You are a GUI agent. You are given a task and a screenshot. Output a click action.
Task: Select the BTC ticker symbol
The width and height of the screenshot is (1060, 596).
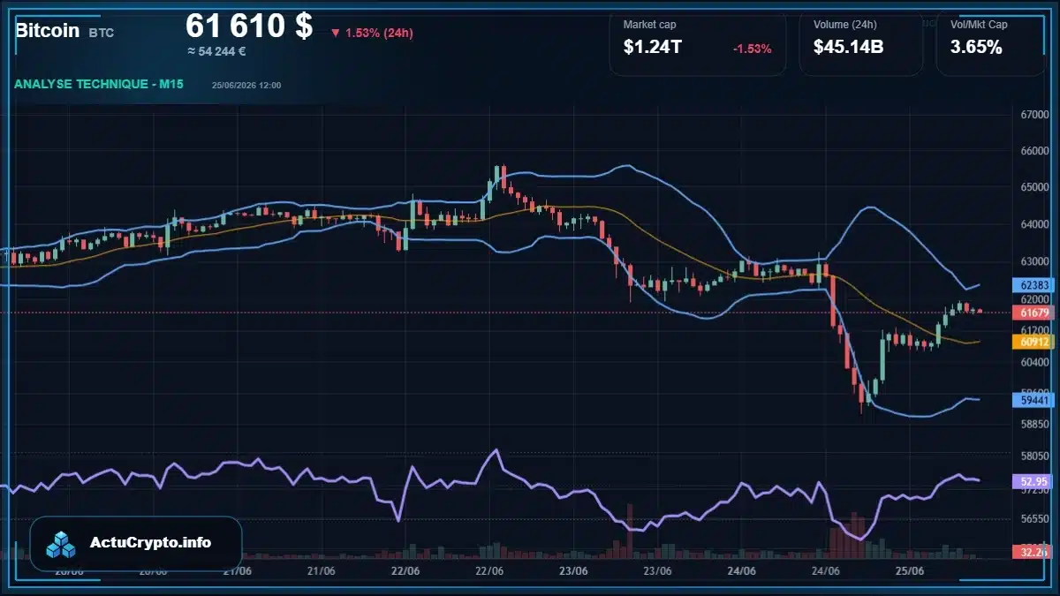click(101, 33)
